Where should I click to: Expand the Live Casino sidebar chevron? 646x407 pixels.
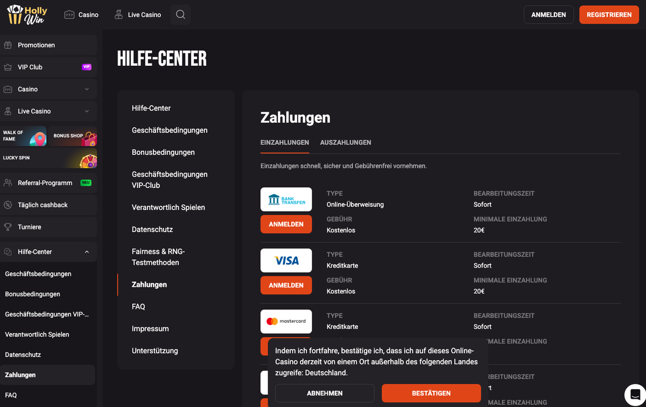click(87, 111)
